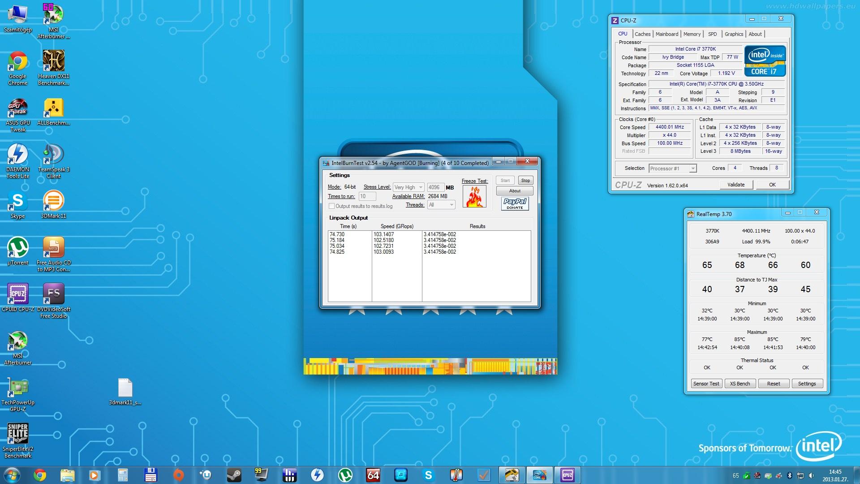Click the Validate button in CPU-Z

pos(736,185)
